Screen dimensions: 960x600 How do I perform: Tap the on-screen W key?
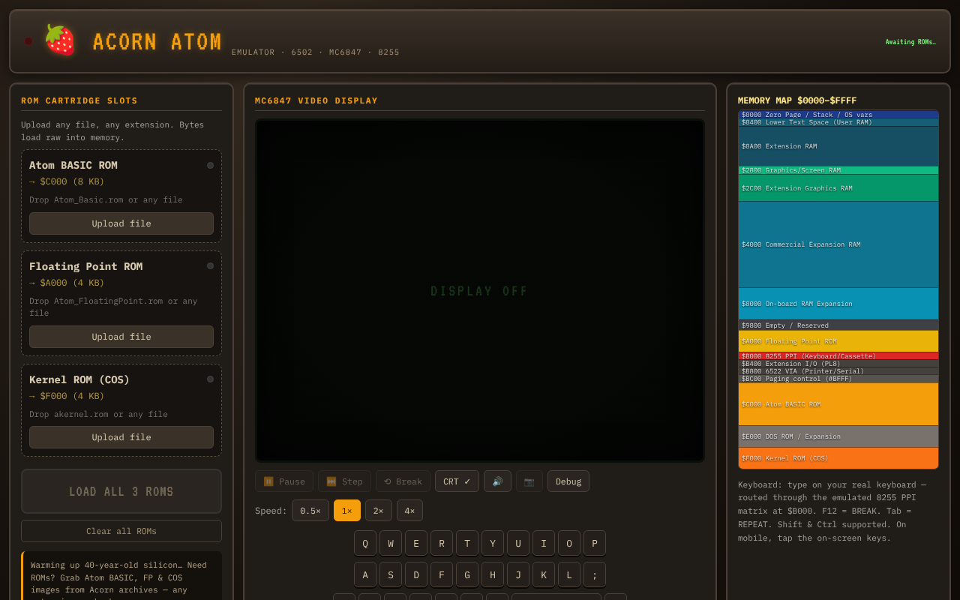point(391,543)
